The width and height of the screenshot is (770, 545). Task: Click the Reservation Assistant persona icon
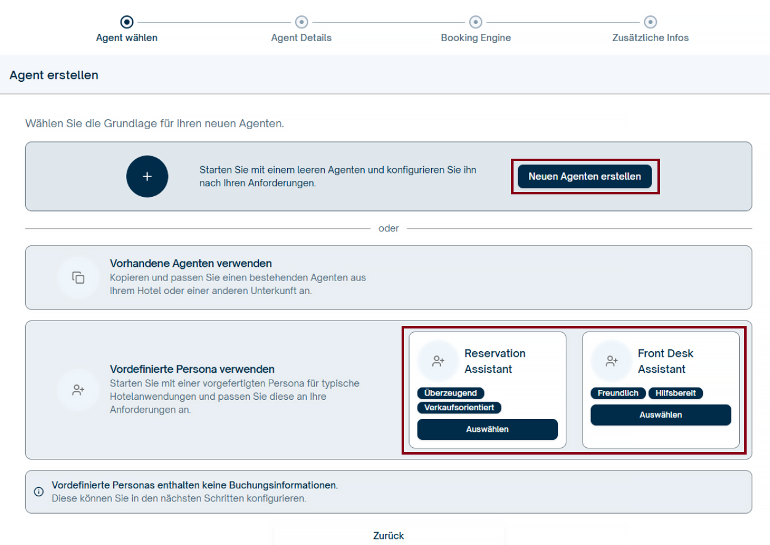(439, 361)
